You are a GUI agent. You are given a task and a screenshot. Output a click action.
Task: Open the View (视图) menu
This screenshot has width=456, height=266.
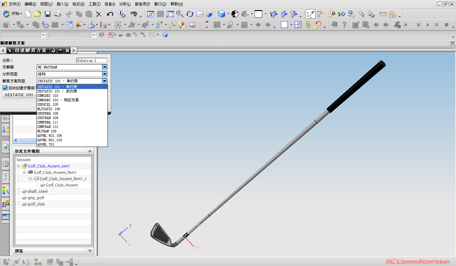pos(46,4)
